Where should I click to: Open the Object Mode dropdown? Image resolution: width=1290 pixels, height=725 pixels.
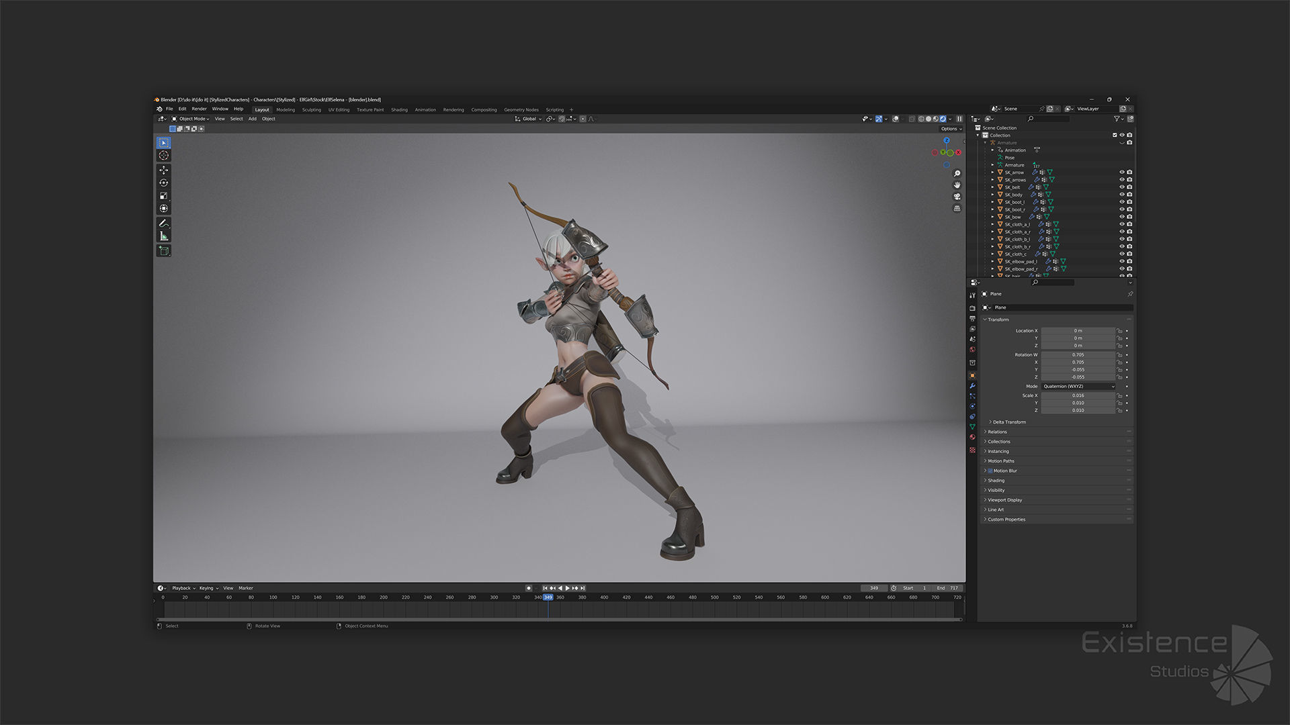[x=191, y=119]
